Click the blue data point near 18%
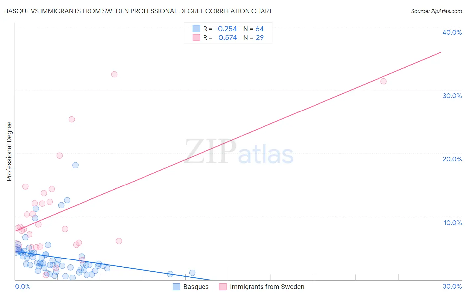The width and height of the screenshot is (466, 296). [75, 165]
